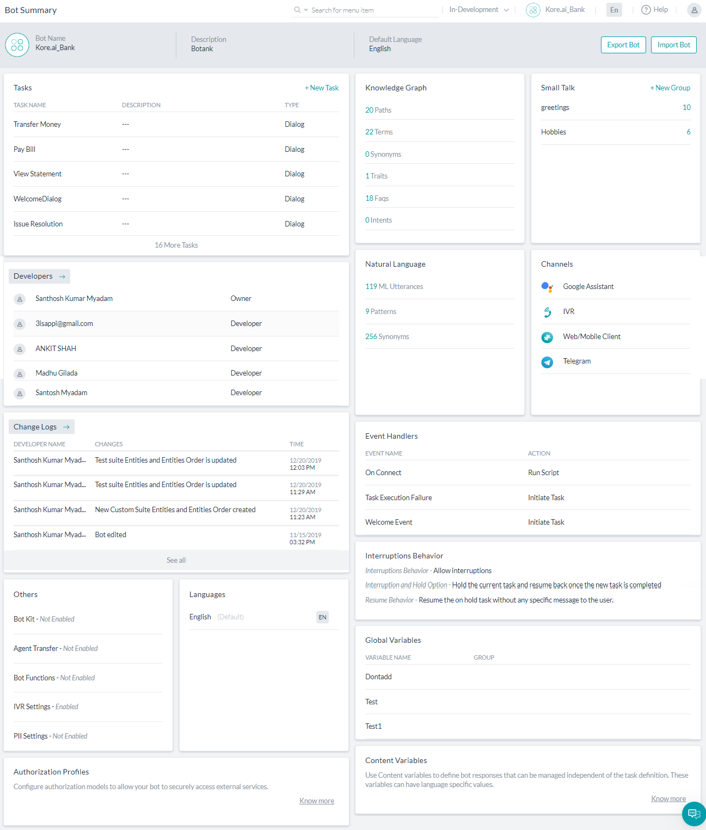Image resolution: width=706 pixels, height=830 pixels.
Task: Open the Telegram channel icon
Action: click(548, 361)
